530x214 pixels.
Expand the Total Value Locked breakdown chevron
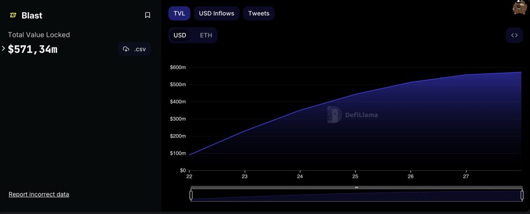(x=4, y=48)
